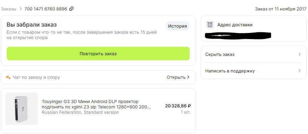Select Написать в поддержку option
Viewport: 308px width, 134px height.
coord(253,71)
